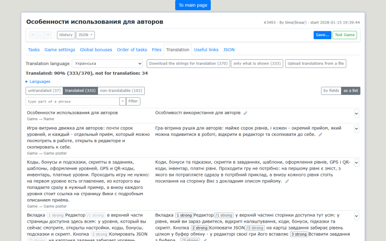Switch view to by fields
Image resolution: width=386 pixels, height=241 pixels.
click(x=331, y=91)
